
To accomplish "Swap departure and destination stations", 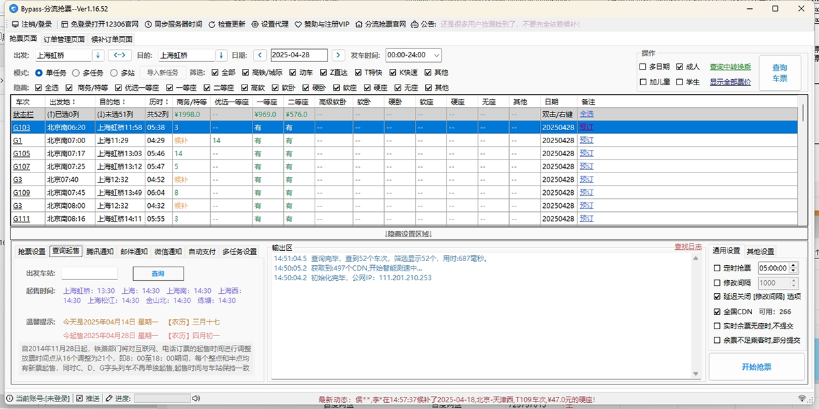I will [119, 55].
